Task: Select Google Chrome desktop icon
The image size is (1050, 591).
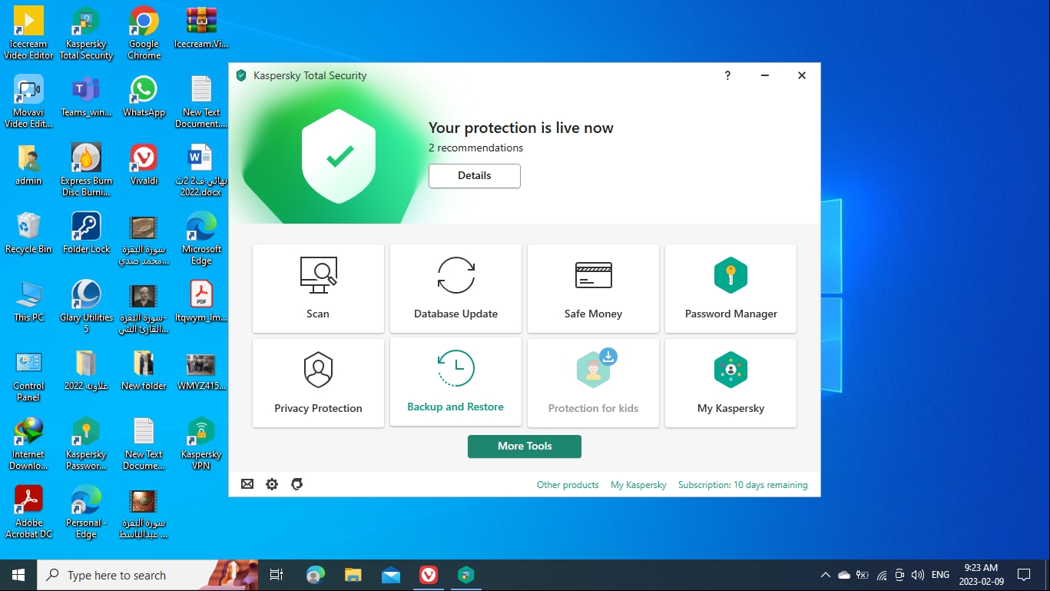Action: point(144,33)
